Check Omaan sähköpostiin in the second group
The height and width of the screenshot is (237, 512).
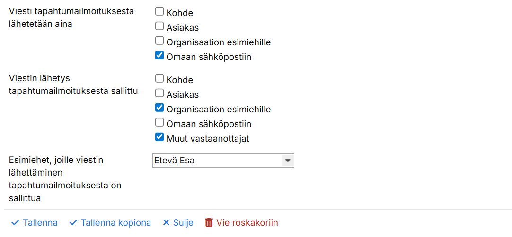tap(159, 123)
